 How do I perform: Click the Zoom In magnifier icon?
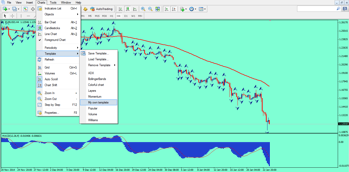143,9
